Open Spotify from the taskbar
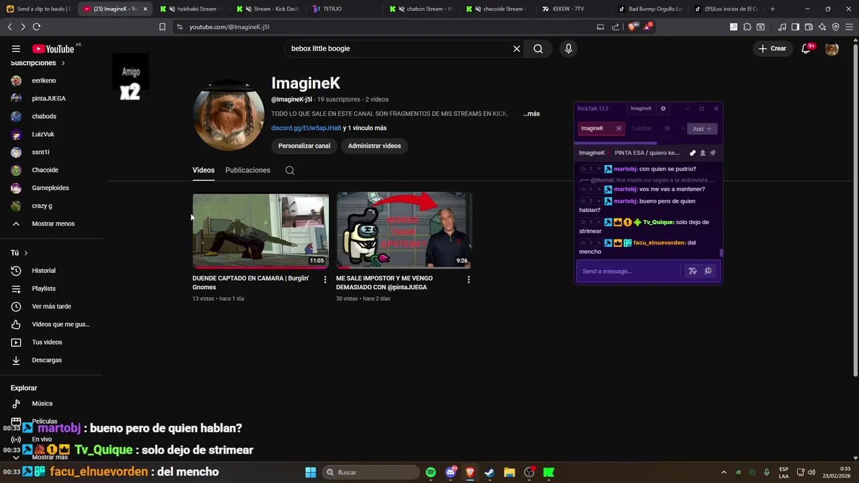The width and height of the screenshot is (859, 483). pos(431,472)
